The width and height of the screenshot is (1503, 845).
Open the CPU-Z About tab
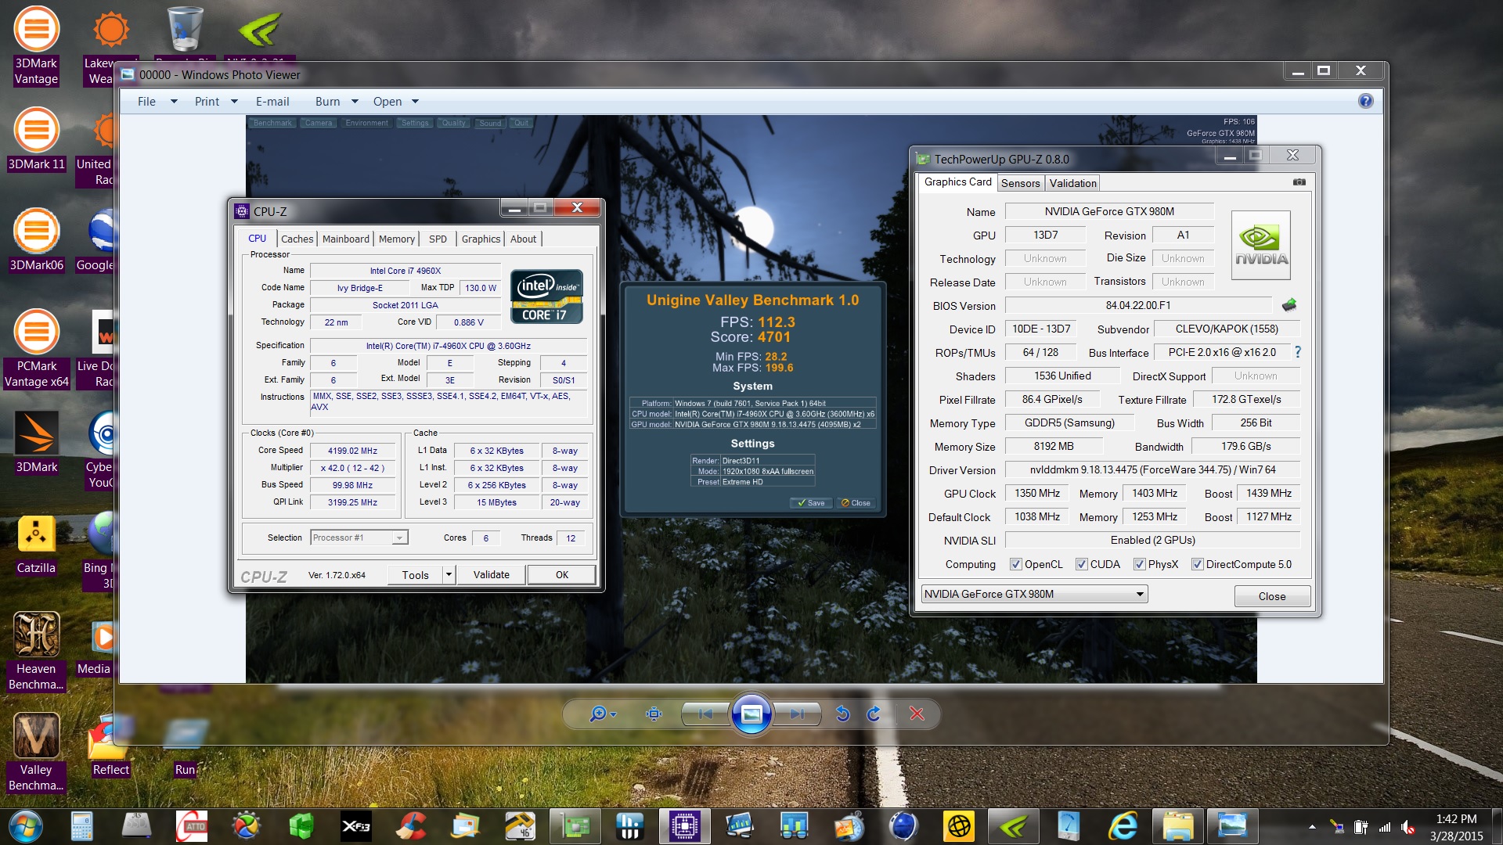523,239
